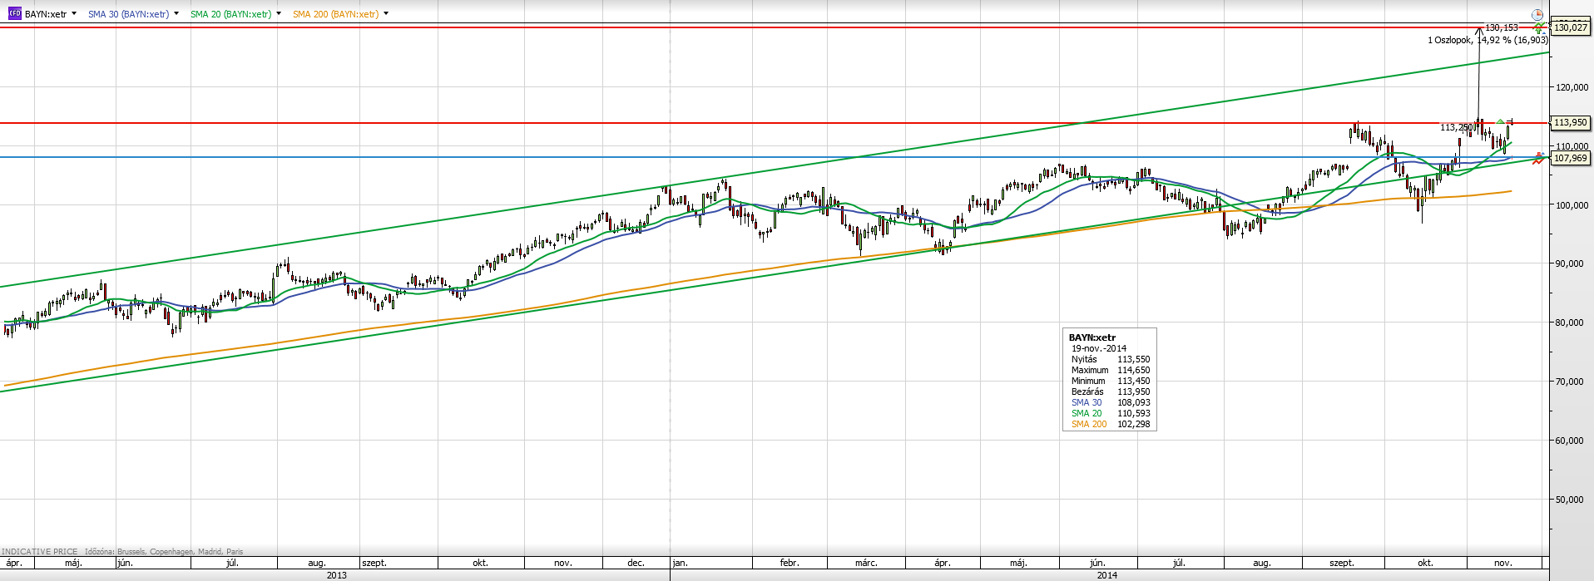The height and width of the screenshot is (581, 1594).
Task: Click the 2014 year label on time axis
Action: (x=1106, y=575)
